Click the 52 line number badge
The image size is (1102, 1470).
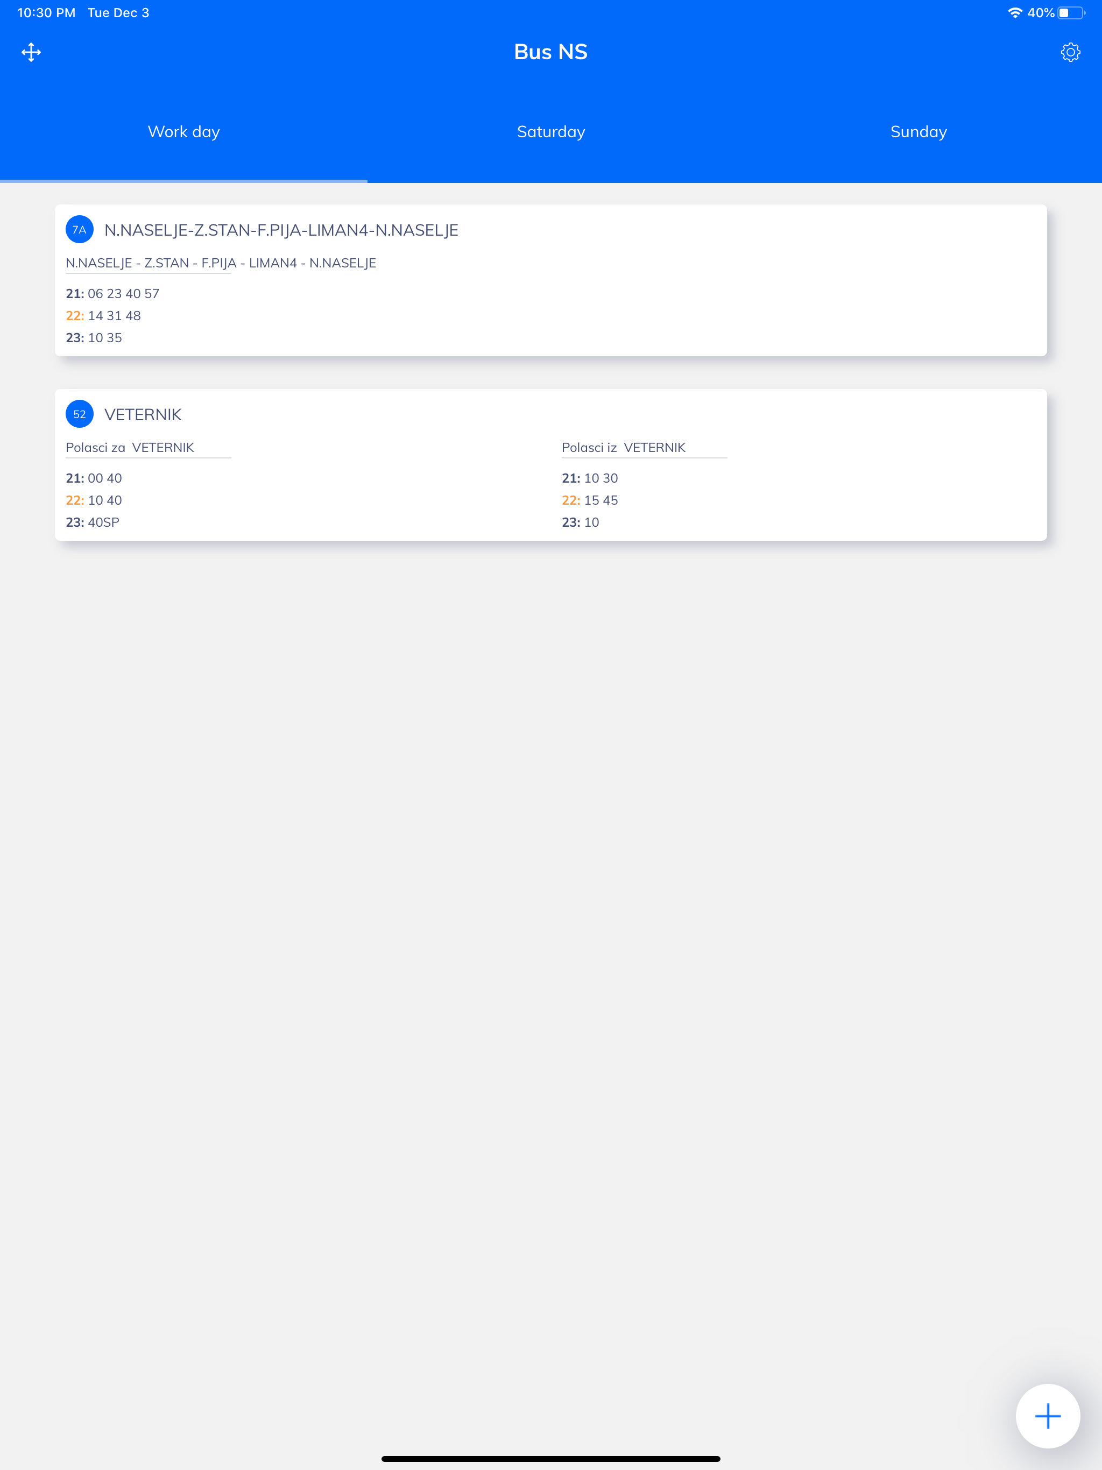pyautogui.click(x=80, y=415)
